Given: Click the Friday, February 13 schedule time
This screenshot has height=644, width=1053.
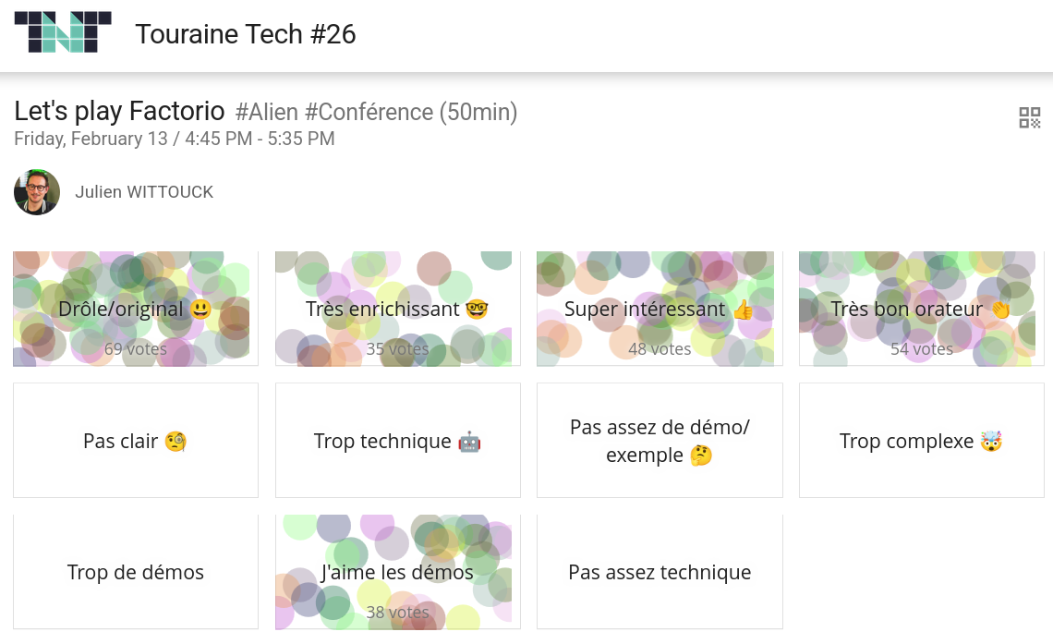Looking at the screenshot, I should (174, 140).
